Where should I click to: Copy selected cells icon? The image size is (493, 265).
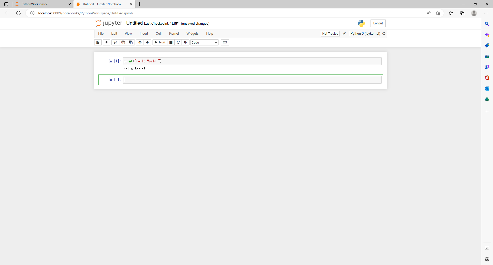point(123,42)
